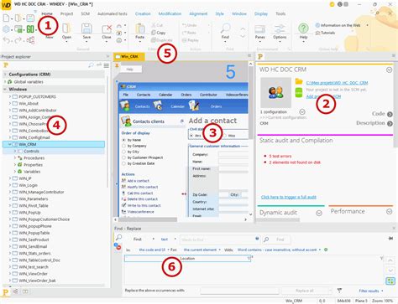Click 'Information on the Web' button
Screen dimensions: 398x304
pyautogui.click(x=340, y=25)
